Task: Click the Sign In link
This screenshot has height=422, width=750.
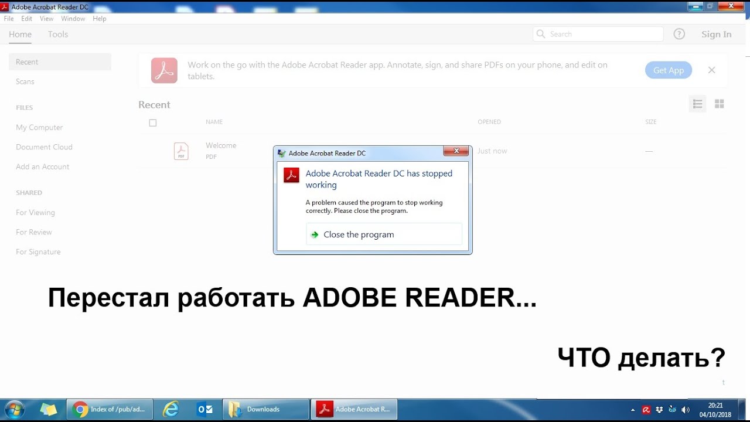Action: pyautogui.click(x=717, y=34)
